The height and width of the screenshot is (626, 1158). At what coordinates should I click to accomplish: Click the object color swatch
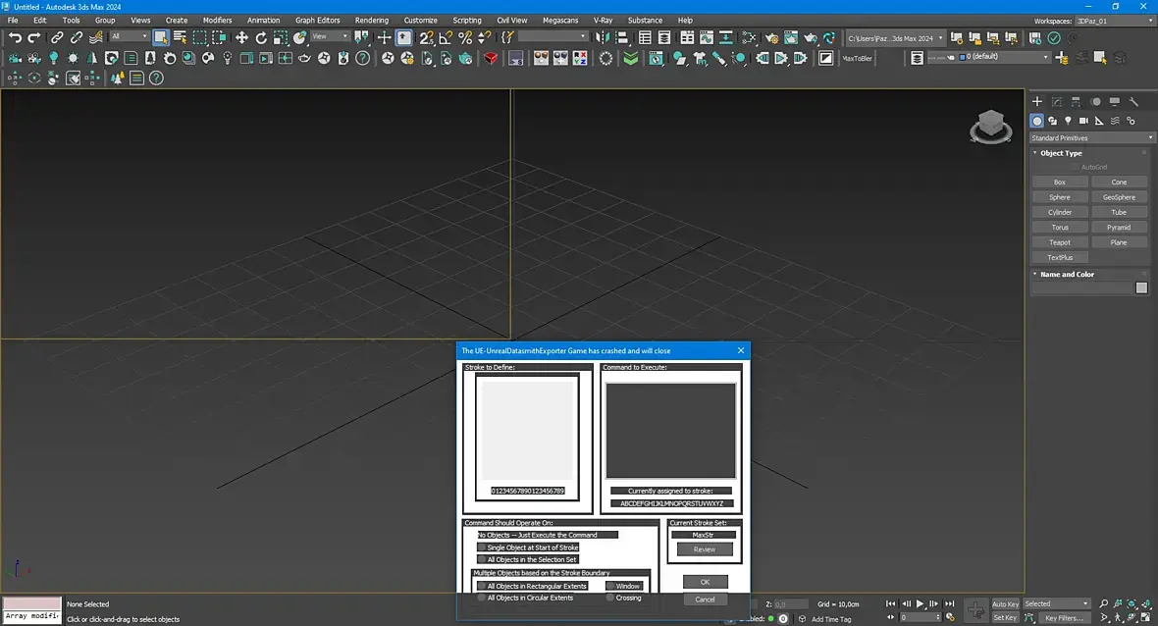pyautogui.click(x=1141, y=287)
